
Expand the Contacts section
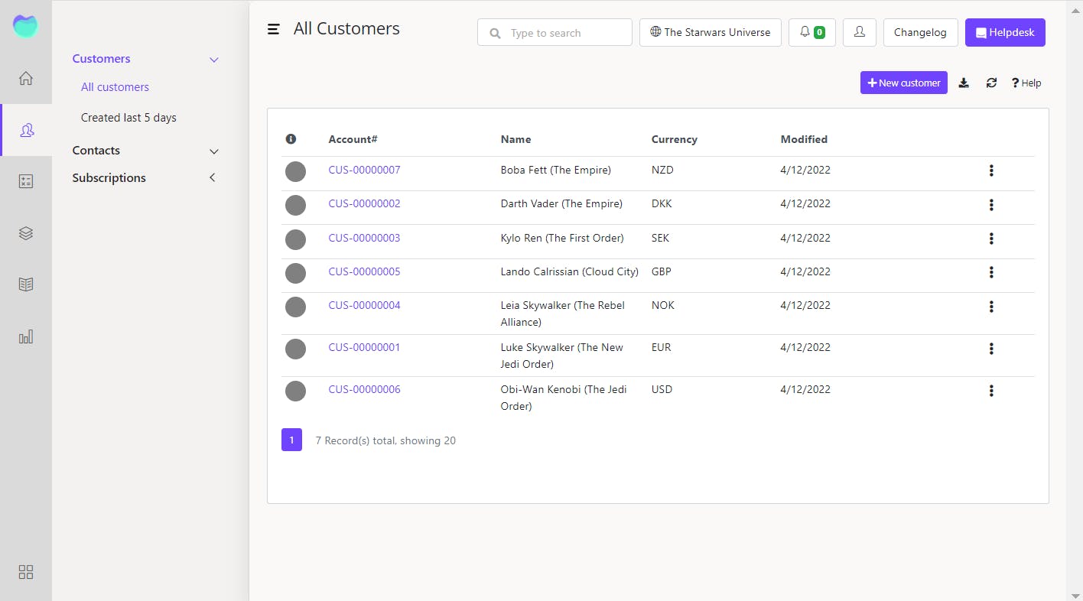[x=214, y=151]
